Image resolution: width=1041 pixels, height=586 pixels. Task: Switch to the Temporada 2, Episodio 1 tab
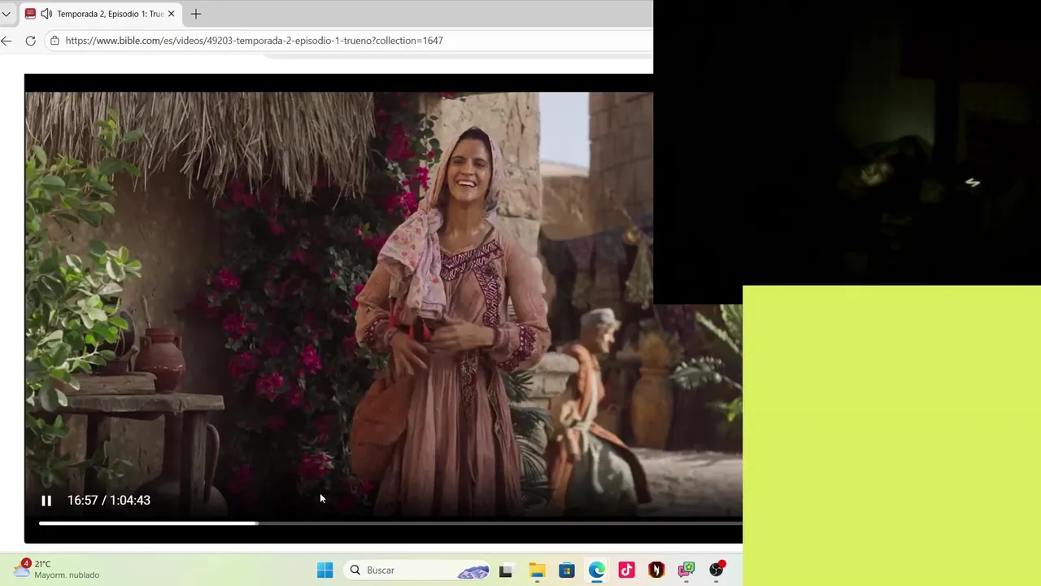point(100,14)
